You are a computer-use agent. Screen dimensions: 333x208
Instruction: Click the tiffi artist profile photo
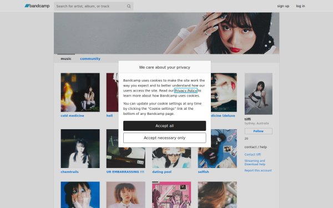(x=259, y=94)
